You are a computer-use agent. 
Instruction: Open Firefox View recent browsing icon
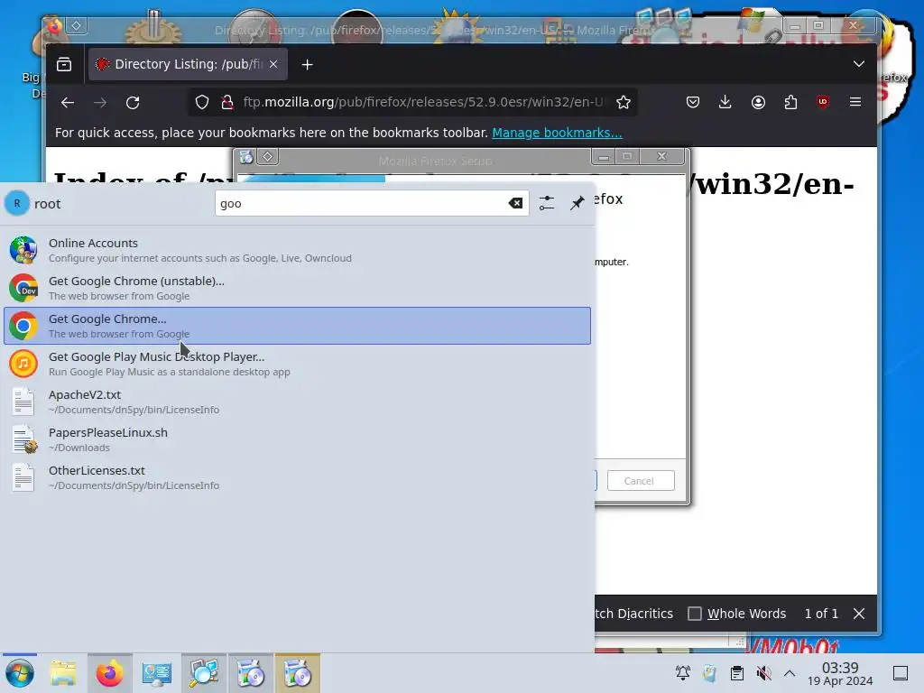pos(64,64)
